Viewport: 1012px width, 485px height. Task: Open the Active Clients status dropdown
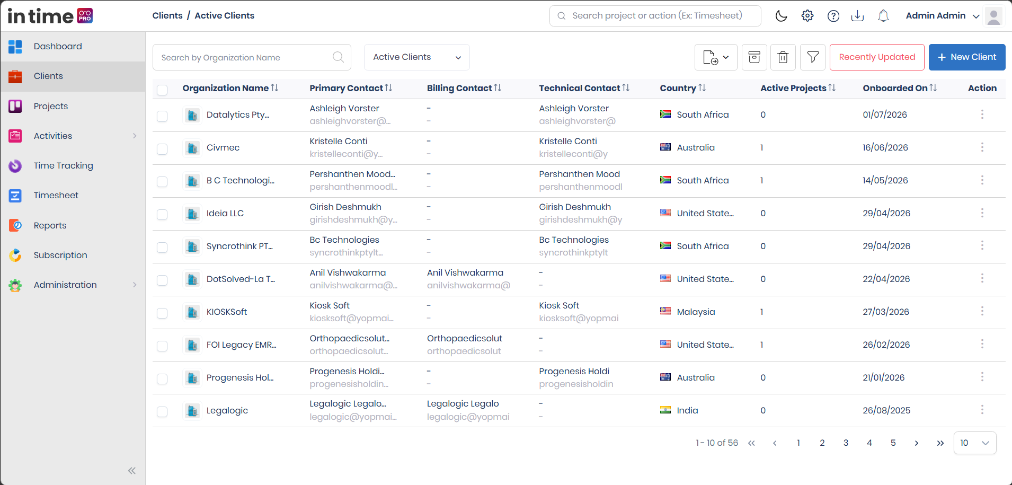tap(417, 57)
